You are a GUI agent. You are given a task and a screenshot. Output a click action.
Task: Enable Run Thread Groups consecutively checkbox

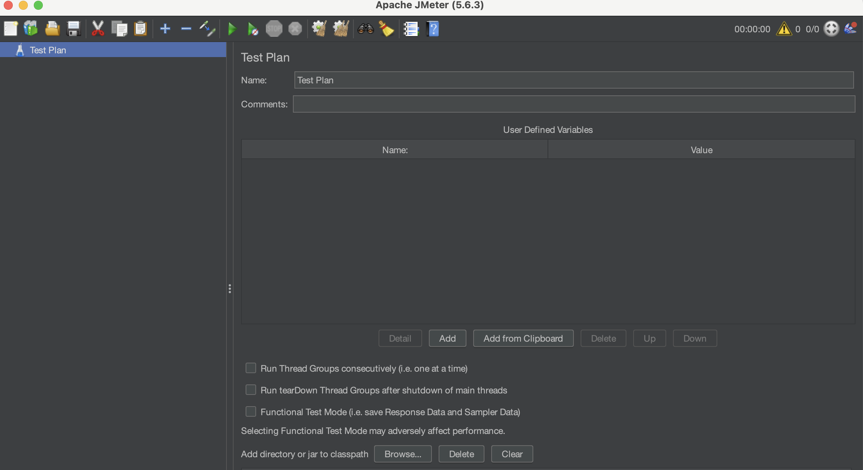pos(251,368)
